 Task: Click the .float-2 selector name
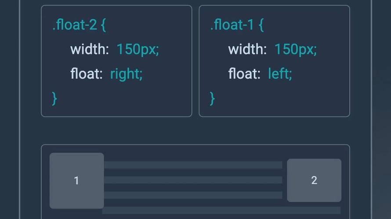pyautogui.click(x=74, y=25)
